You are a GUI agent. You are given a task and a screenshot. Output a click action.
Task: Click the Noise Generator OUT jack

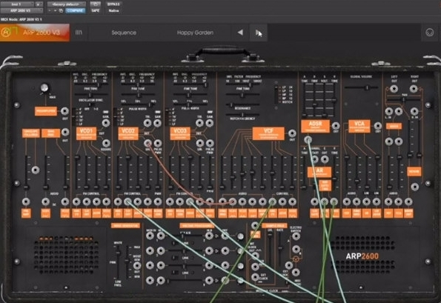point(137,266)
